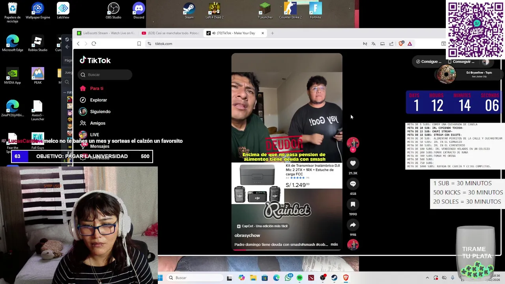Open Task View on the taskbar
Viewport: 505px width, 284px height.
pyautogui.click(x=230, y=278)
